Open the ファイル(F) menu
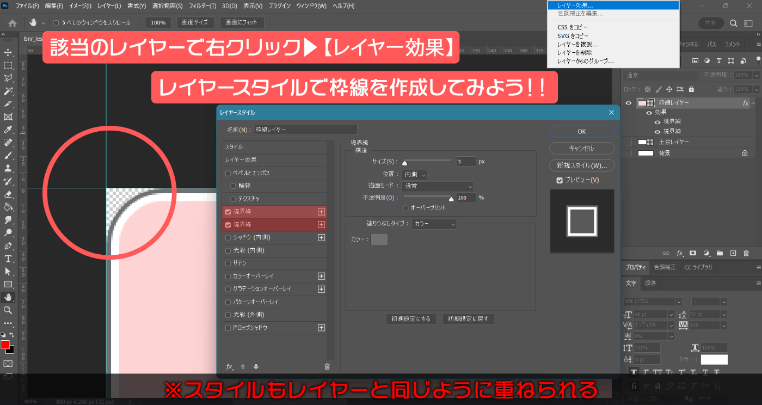The width and height of the screenshot is (762, 405). point(27,6)
